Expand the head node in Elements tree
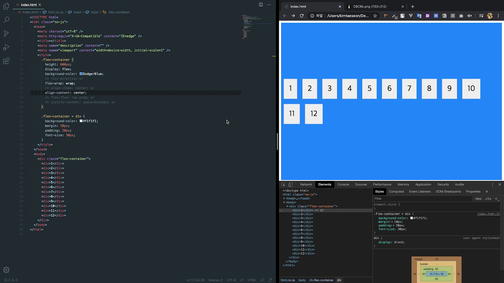This screenshot has height=283, width=504. [284, 198]
